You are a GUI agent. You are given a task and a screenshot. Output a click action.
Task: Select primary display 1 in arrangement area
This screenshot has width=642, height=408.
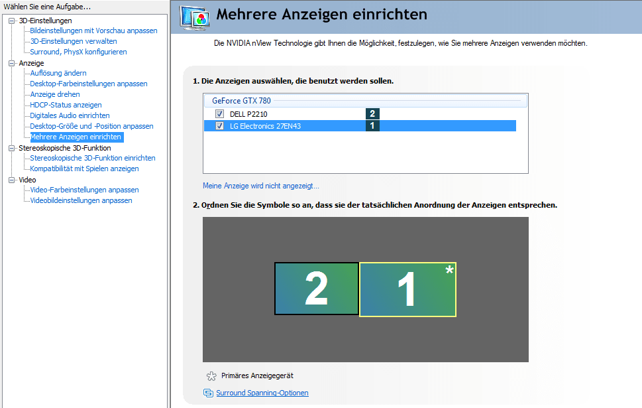pyautogui.click(x=408, y=289)
